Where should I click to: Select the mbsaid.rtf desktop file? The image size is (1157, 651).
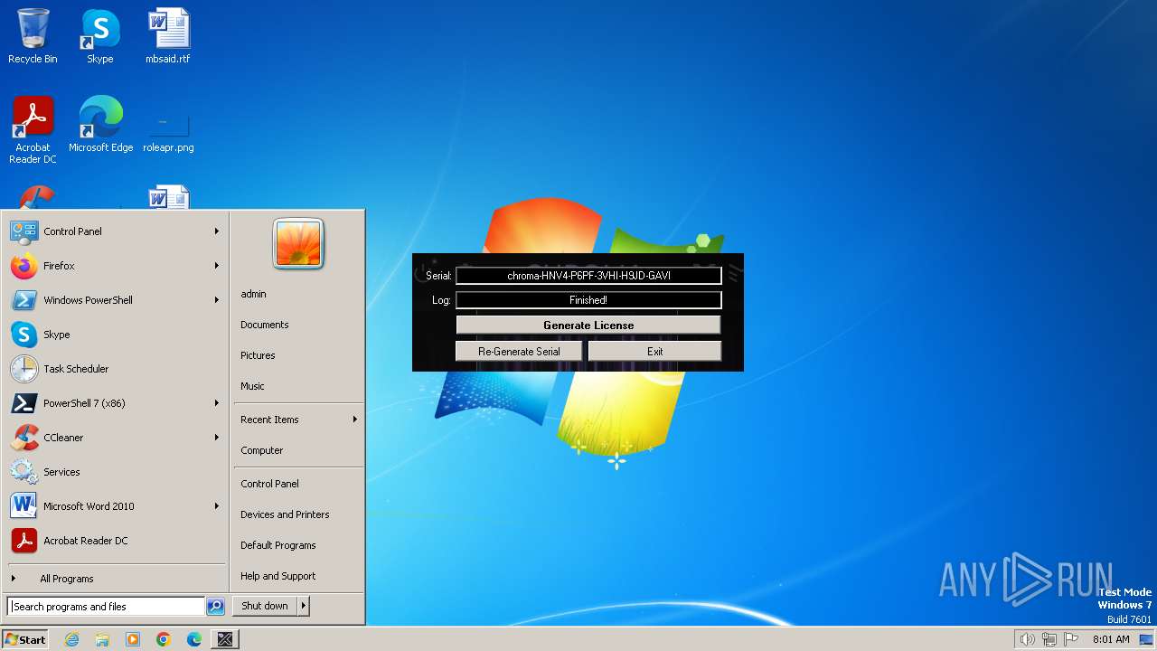coord(168,37)
